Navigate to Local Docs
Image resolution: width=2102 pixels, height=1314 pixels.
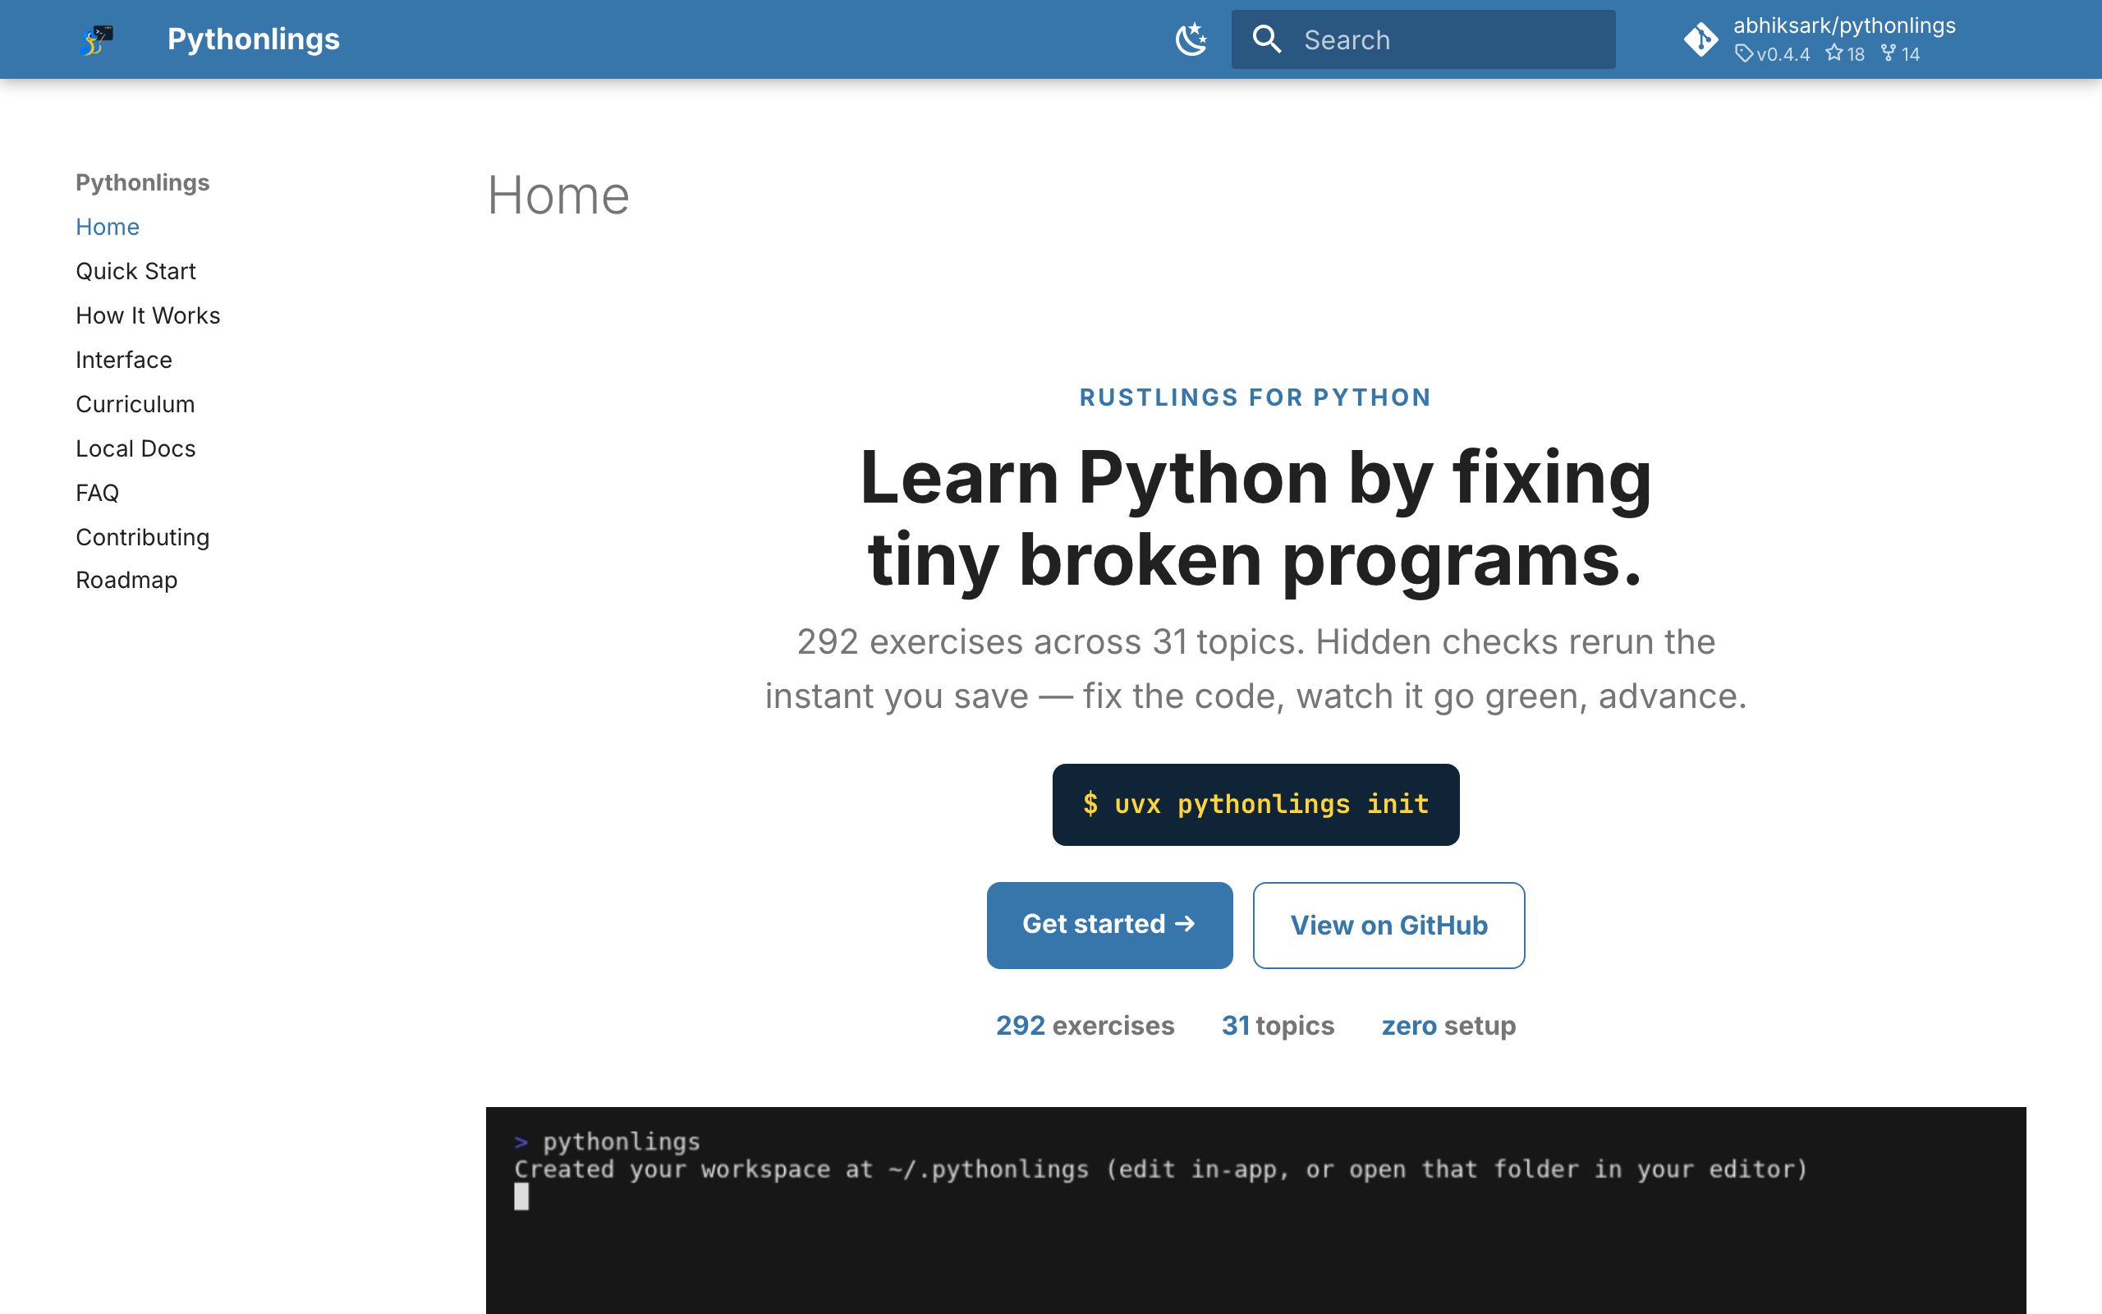(x=135, y=448)
